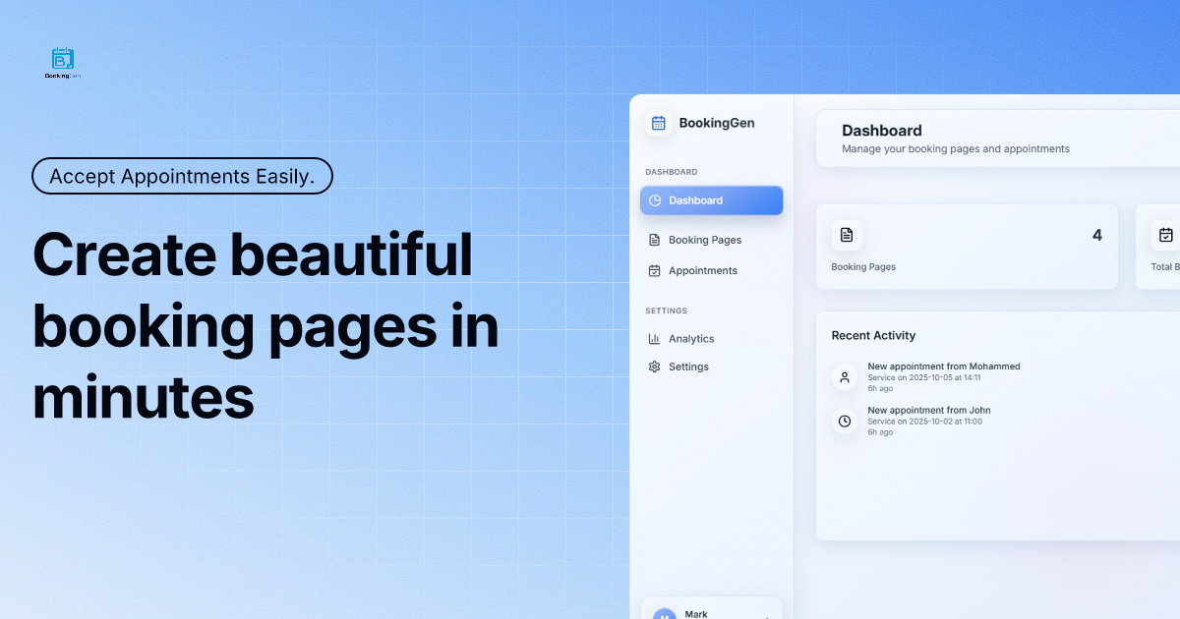Select the "Accept Appointments Easily." pill

coord(182,176)
